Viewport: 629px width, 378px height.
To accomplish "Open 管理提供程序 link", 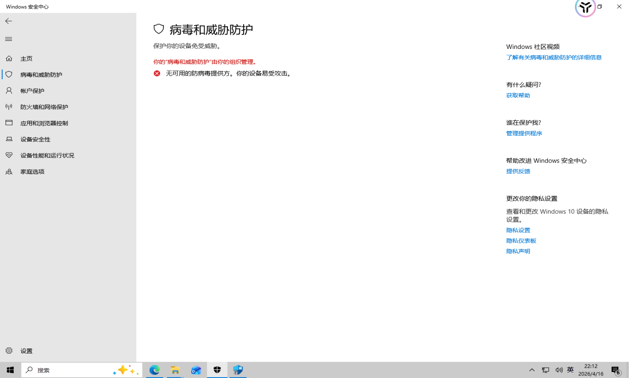I will pos(524,133).
